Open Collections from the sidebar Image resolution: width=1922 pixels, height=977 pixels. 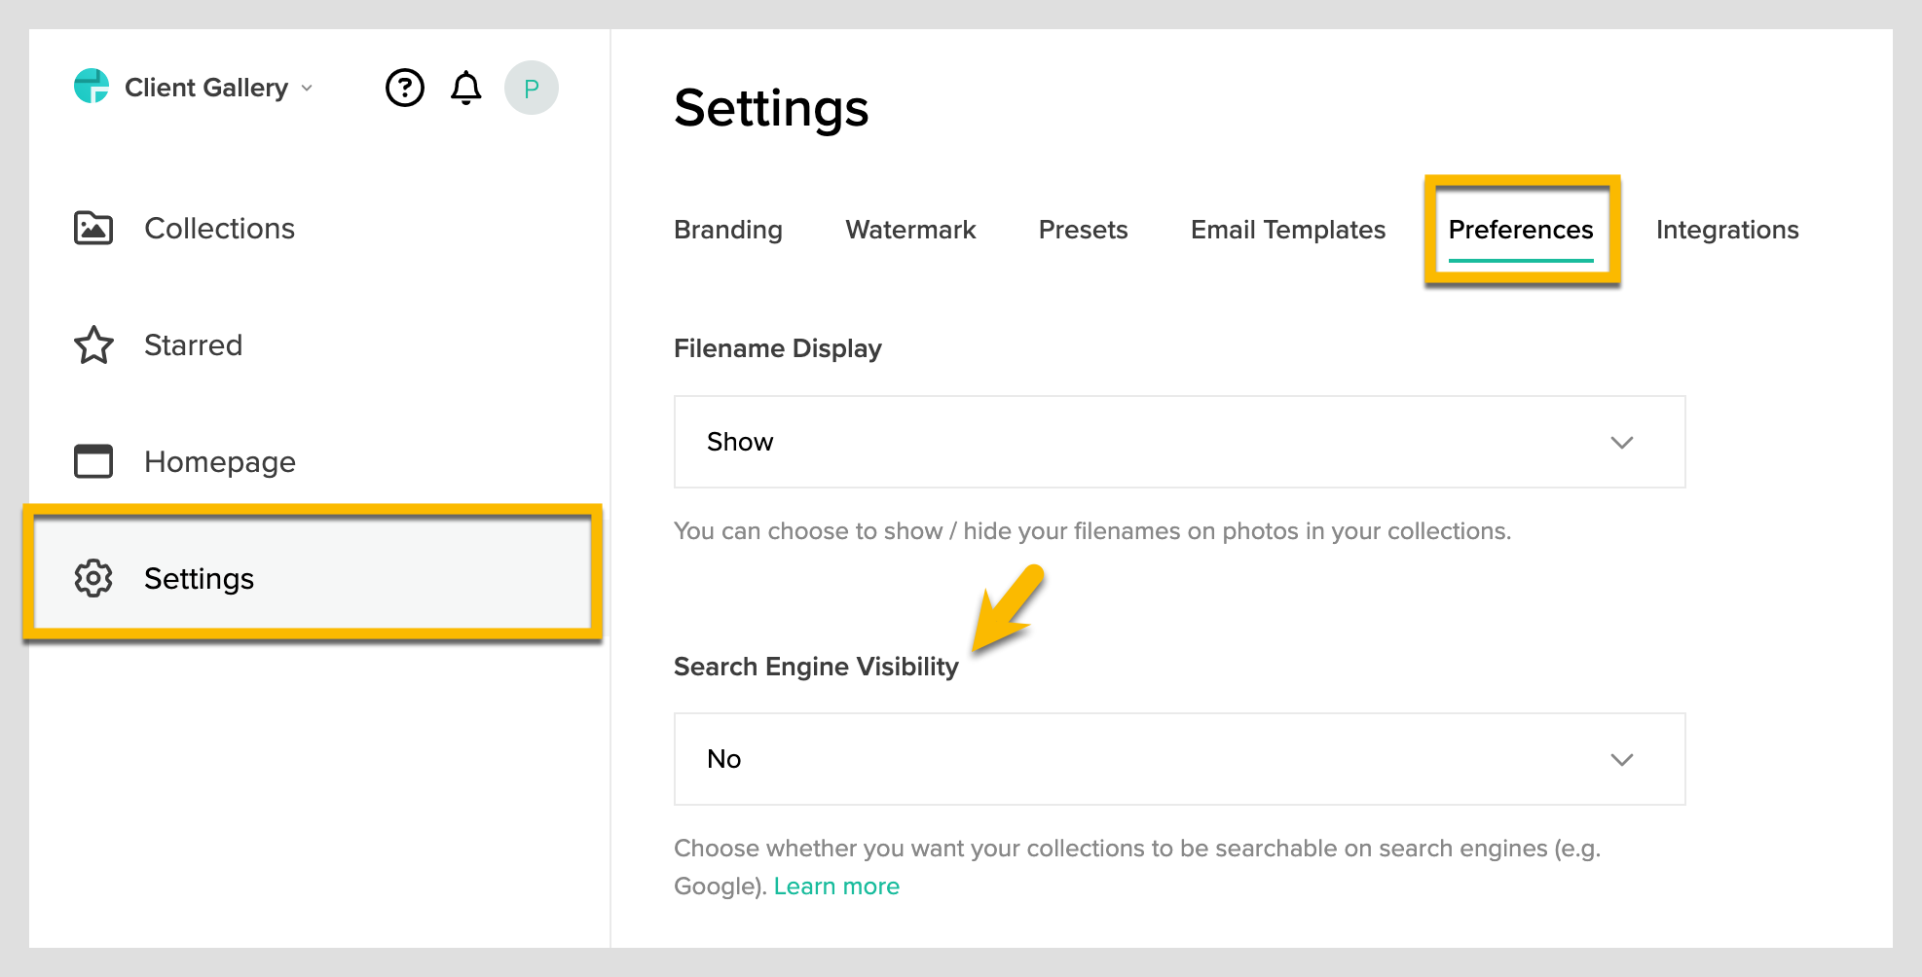pyautogui.click(x=219, y=228)
